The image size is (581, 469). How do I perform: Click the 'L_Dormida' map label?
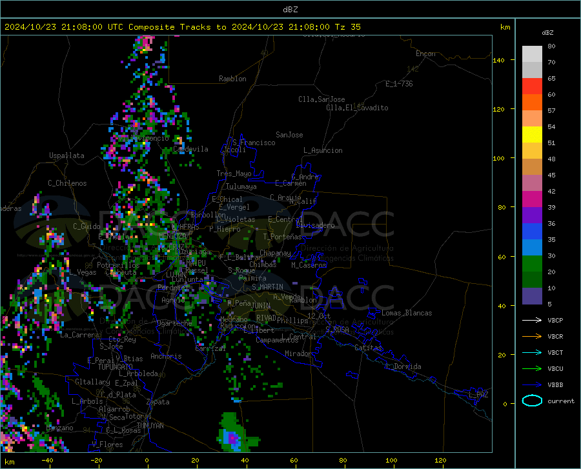point(403,366)
